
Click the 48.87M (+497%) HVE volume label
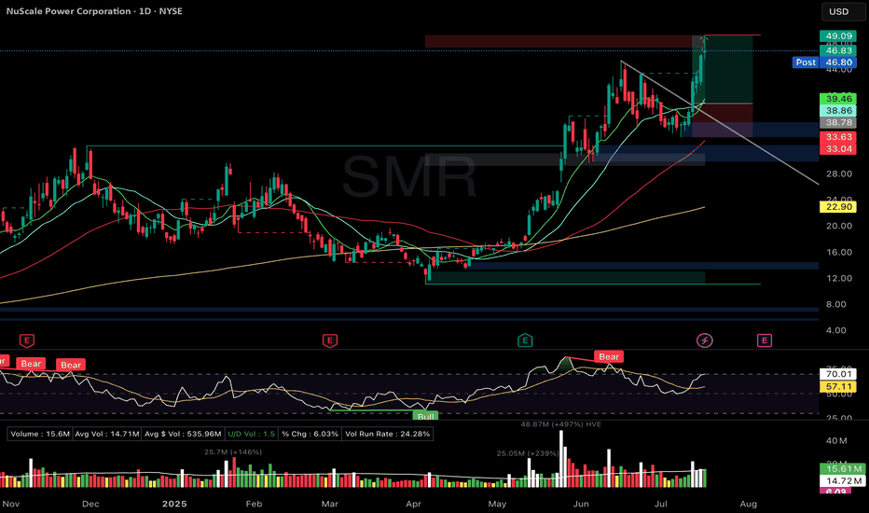[561, 424]
